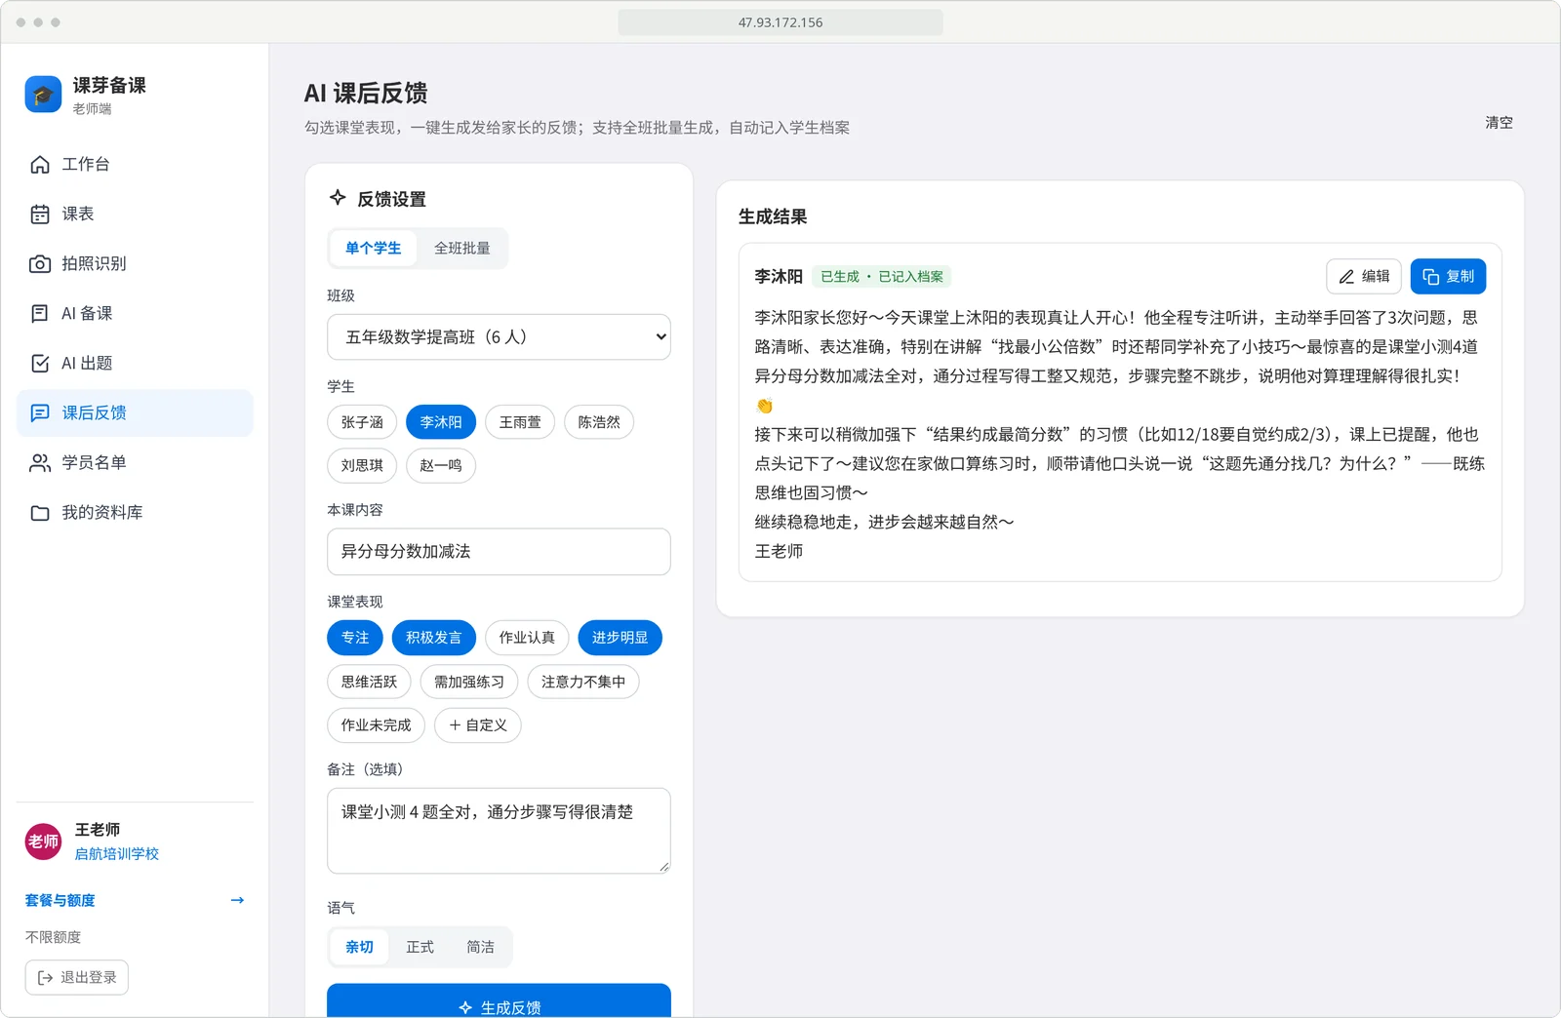Screen dimensions: 1561x1018
Task: Open 工作台 via its home icon
Action: click(40, 164)
